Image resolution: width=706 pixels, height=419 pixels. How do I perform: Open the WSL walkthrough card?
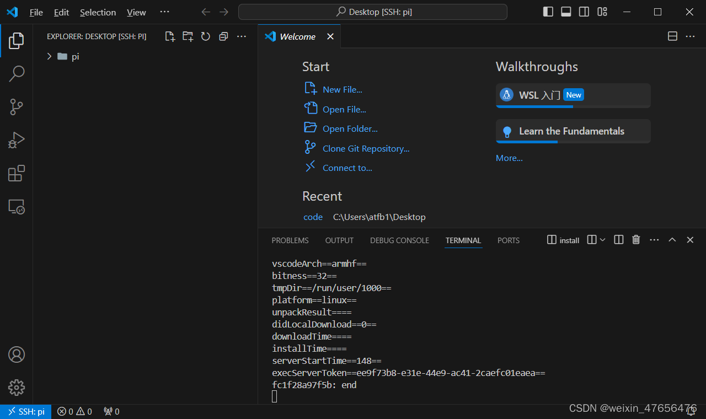coord(573,95)
